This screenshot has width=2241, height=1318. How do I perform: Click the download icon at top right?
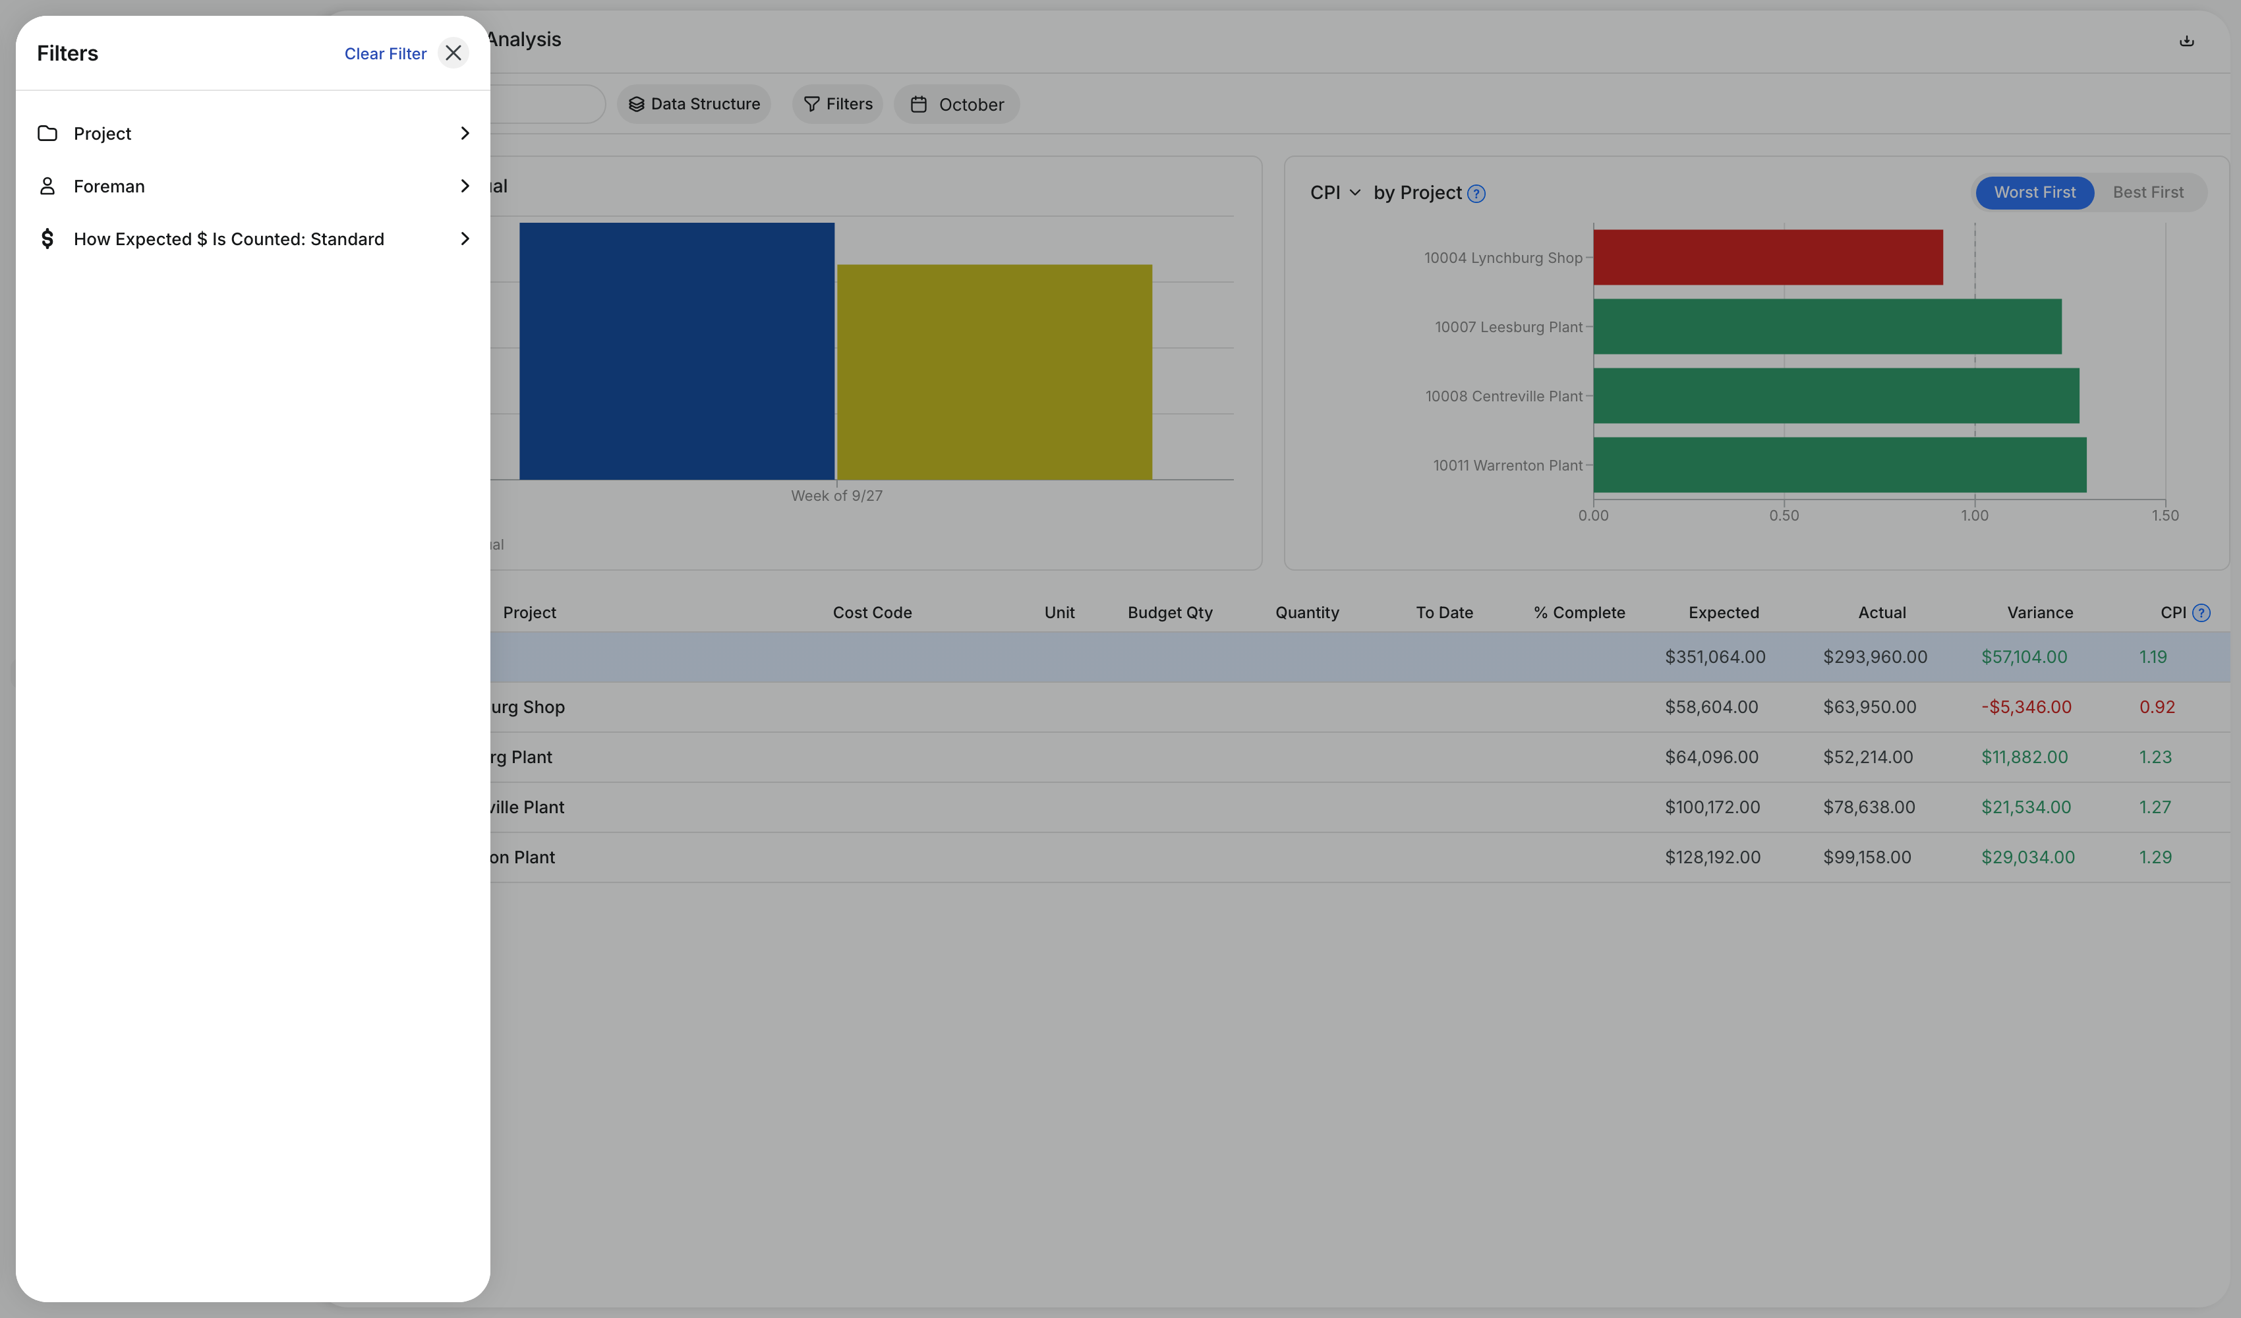pos(2187,41)
